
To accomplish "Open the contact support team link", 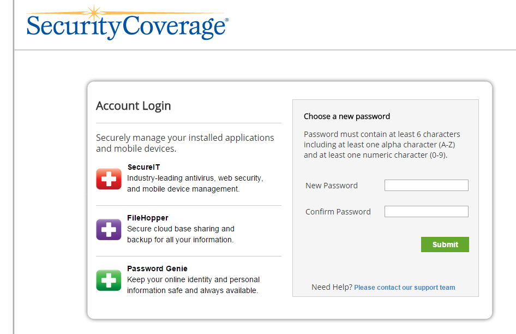I will (x=404, y=288).
